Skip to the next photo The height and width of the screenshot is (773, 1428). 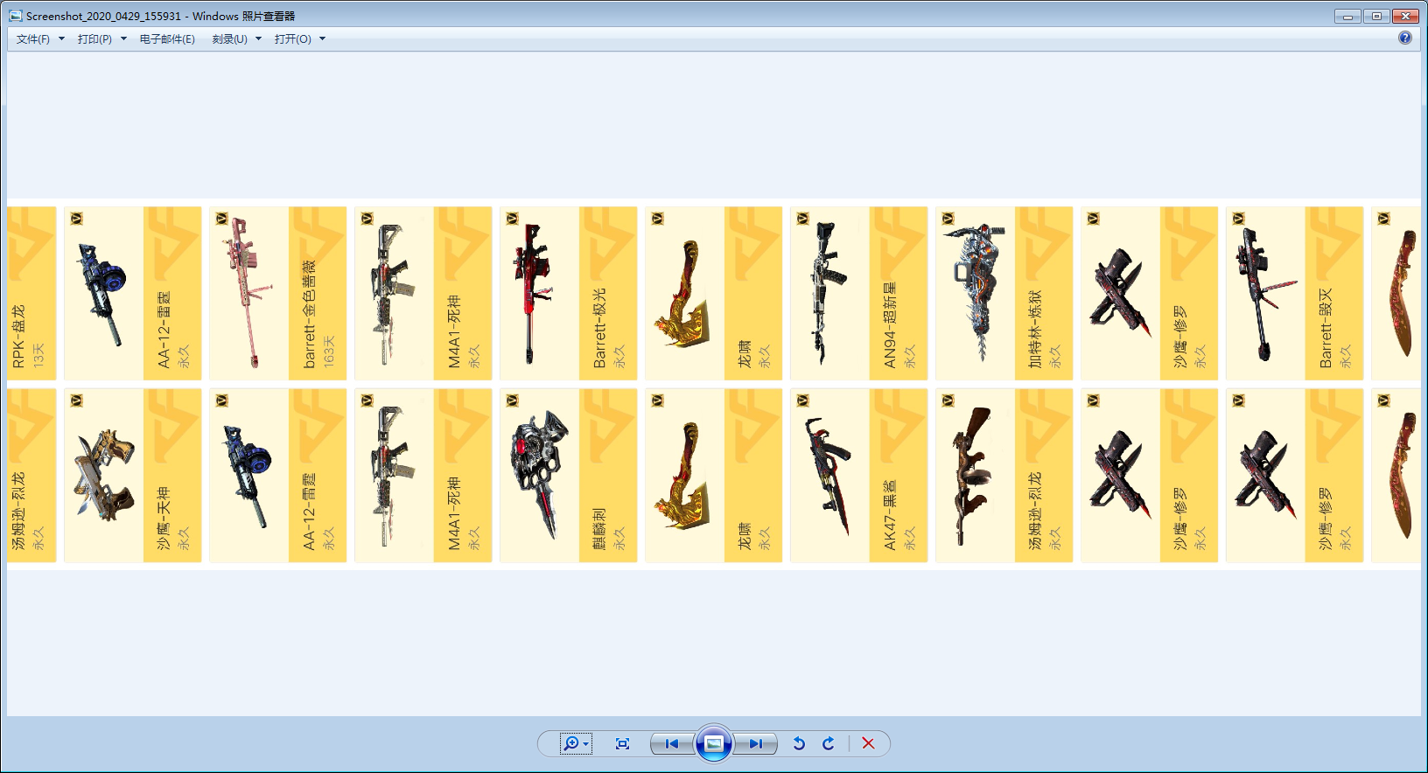tap(755, 743)
